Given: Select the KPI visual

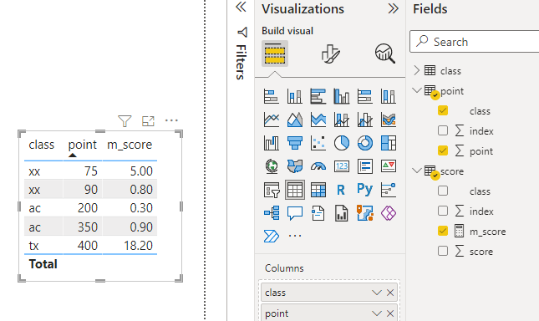Looking at the screenshot, I should point(388,166).
